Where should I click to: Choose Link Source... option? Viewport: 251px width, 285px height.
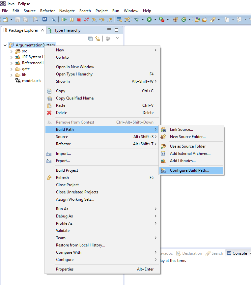[191, 129]
